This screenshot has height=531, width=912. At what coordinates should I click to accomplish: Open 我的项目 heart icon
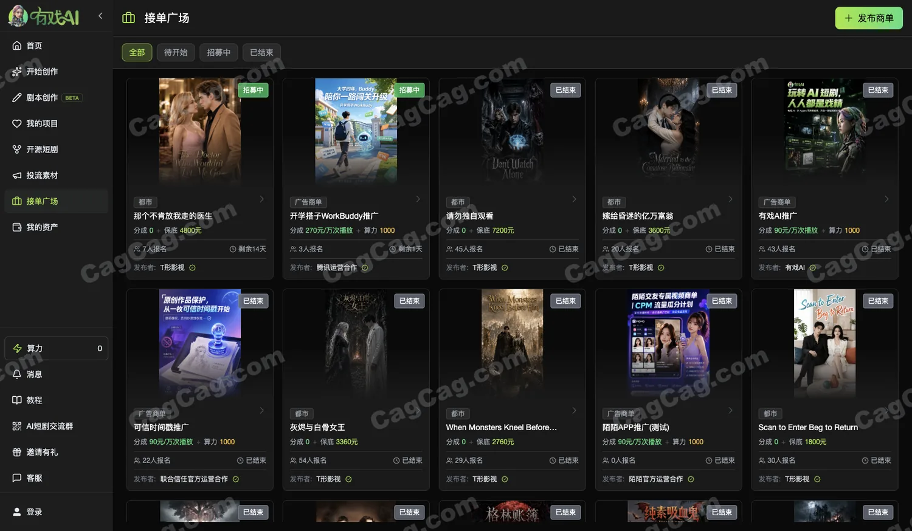(17, 123)
